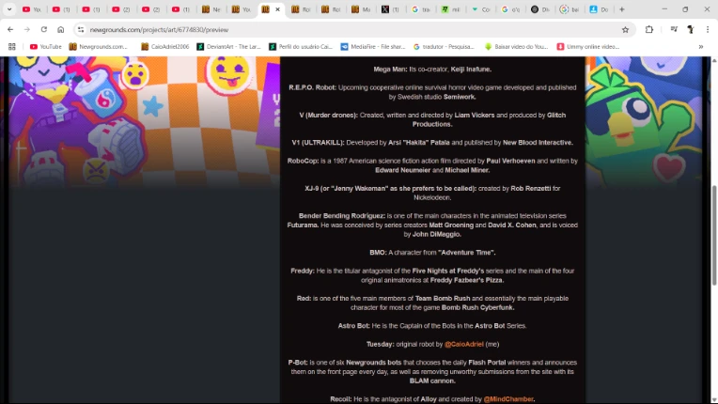Open the browser extensions menu
Screen dimensions: 718x404
click(x=648, y=29)
